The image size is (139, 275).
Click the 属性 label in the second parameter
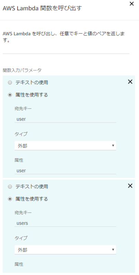pyautogui.click(x=19, y=264)
